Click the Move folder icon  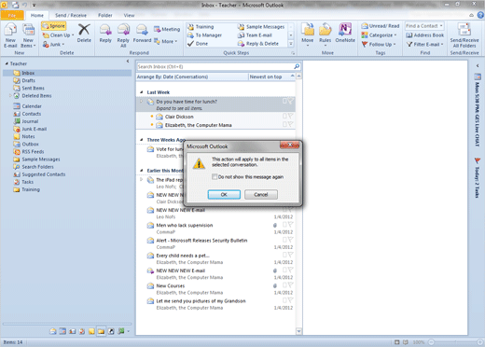[x=308, y=30]
